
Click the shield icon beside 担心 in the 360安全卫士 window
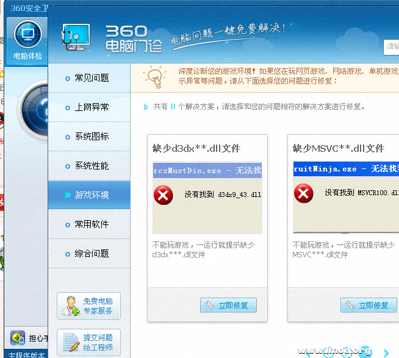tap(18, 338)
